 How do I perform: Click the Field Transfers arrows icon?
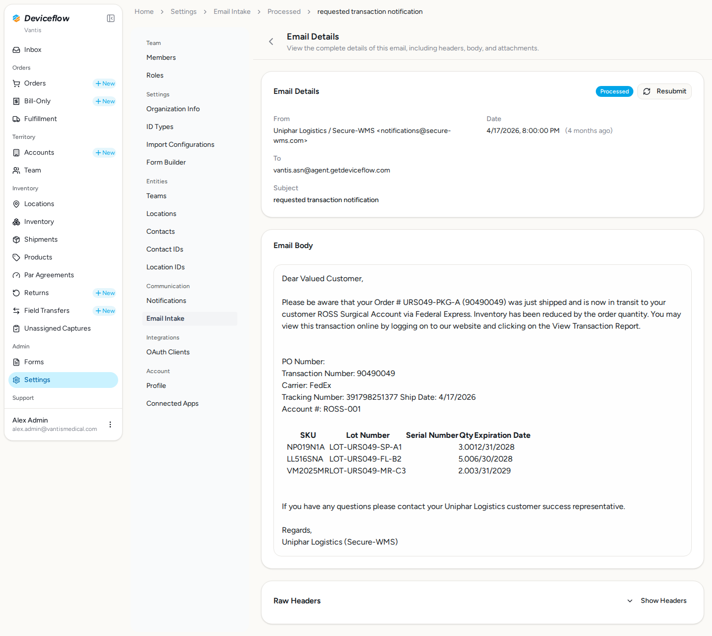[x=16, y=311]
